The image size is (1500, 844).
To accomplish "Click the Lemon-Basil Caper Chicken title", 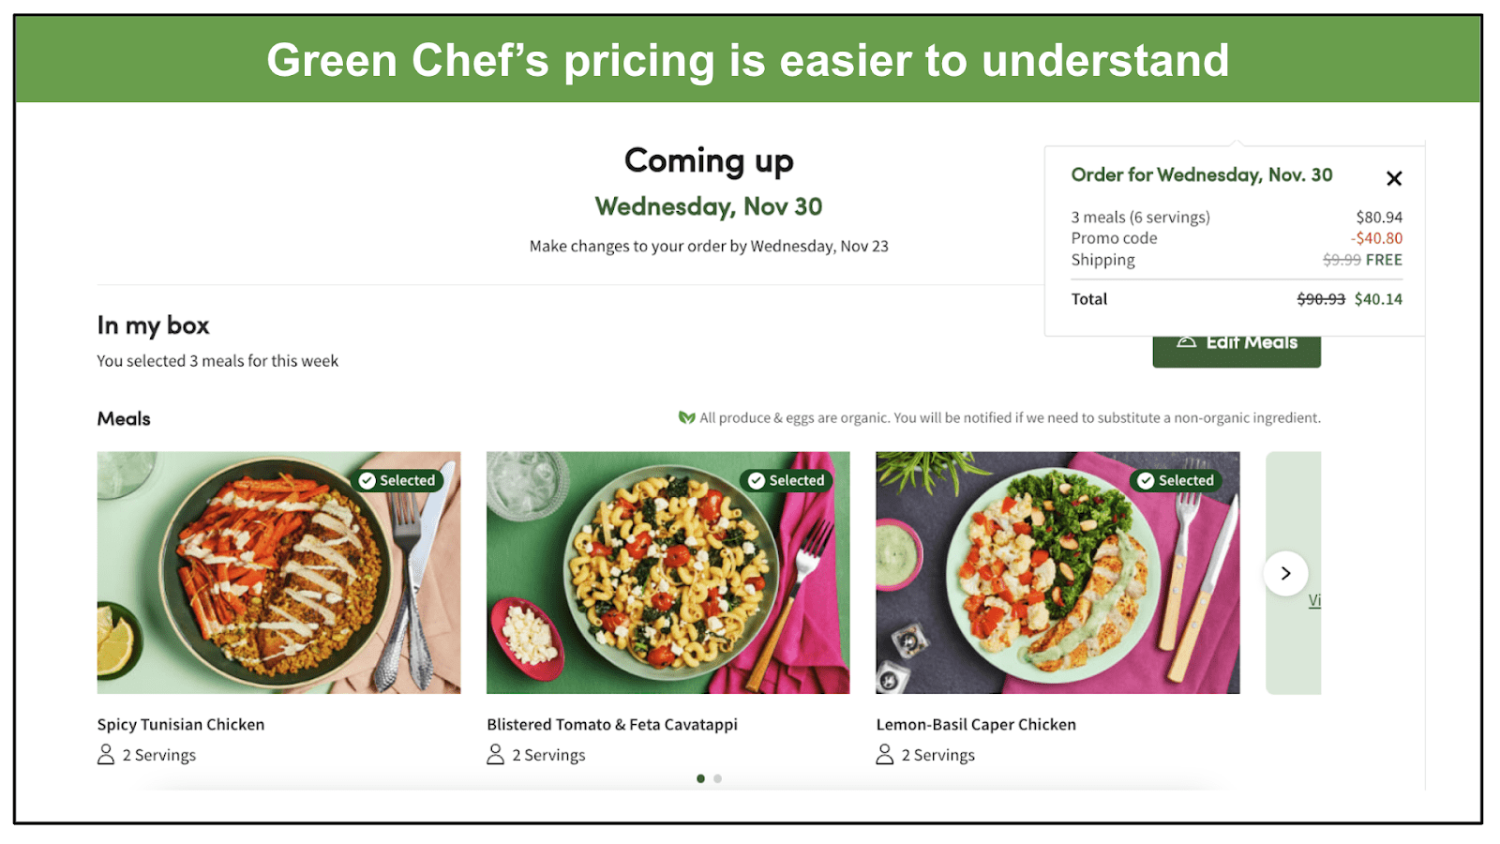I will click(x=976, y=724).
